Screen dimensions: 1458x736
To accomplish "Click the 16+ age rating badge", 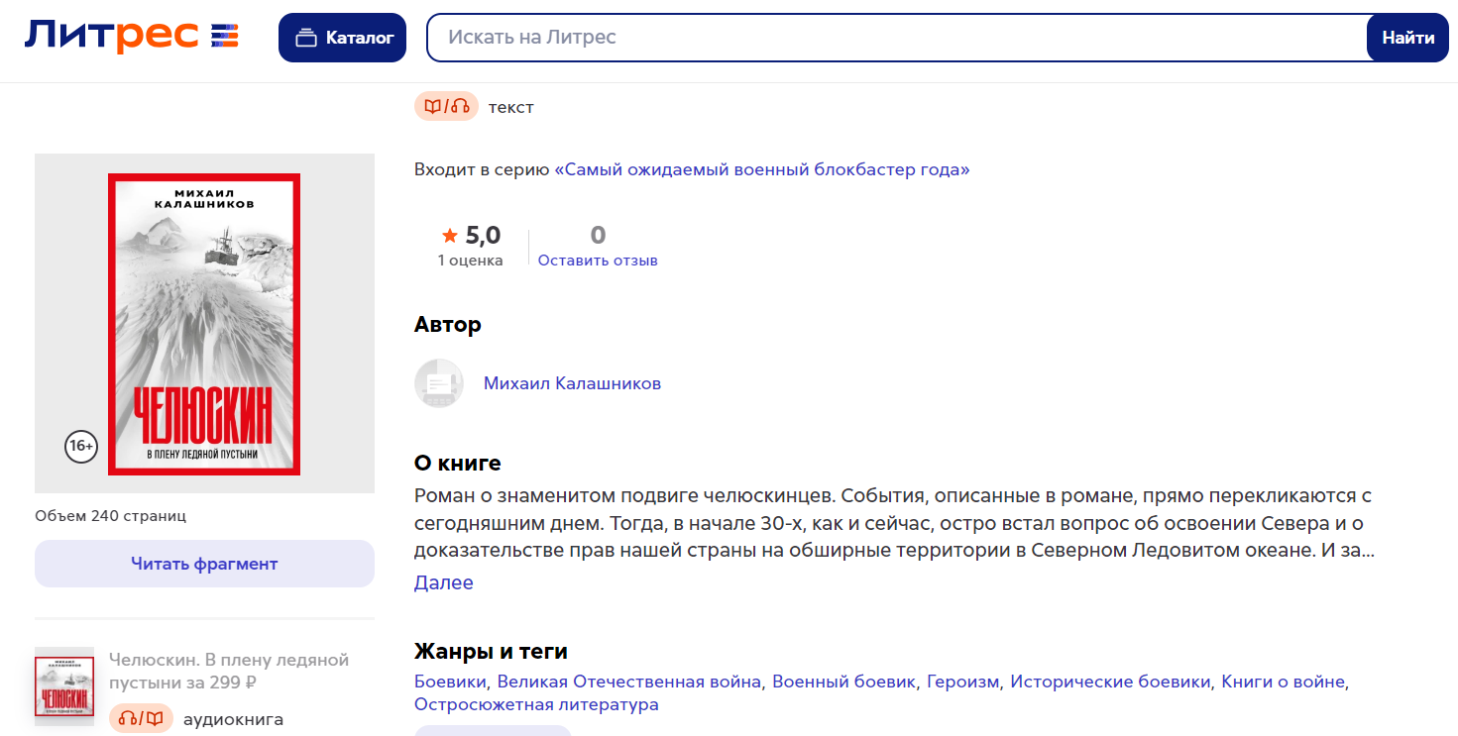I will pyautogui.click(x=81, y=447).
